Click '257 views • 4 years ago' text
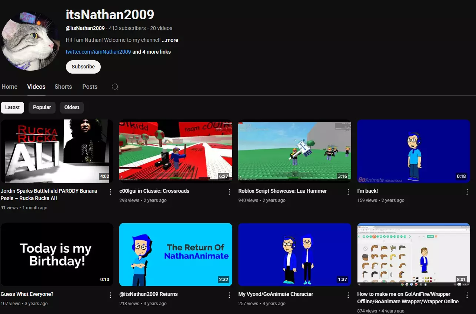Screen dimensions: 476x314 pos(262,304)
